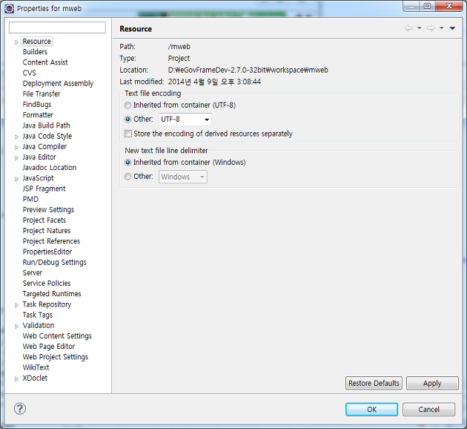Expand the XDoclet node
This screenshot has width=467, height=429.
coord(16,379)
